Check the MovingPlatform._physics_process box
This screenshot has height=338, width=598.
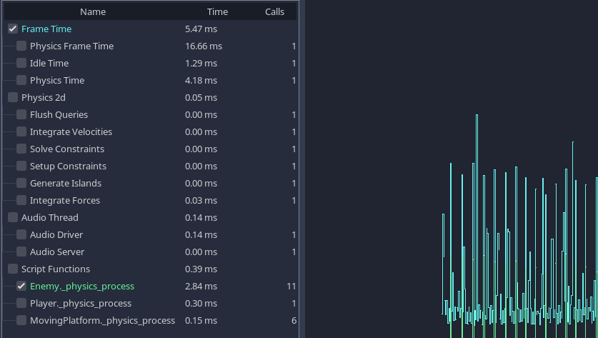pos(21,321)
